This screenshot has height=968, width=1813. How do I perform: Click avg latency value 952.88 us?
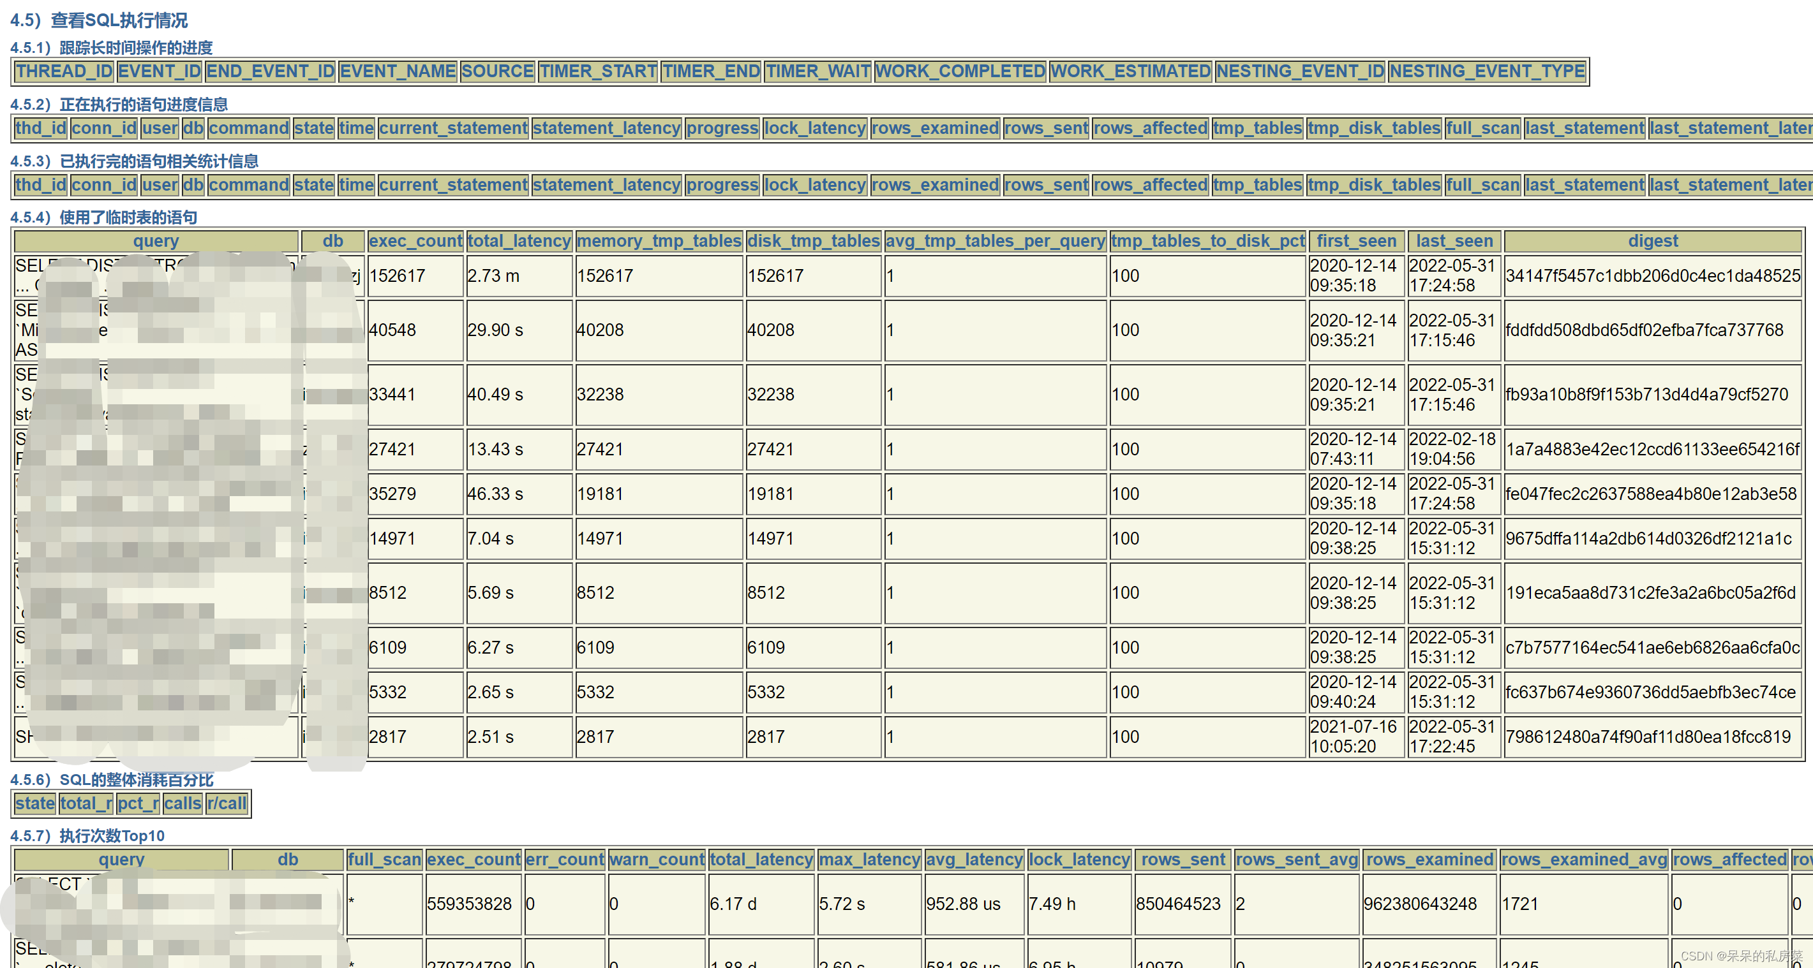click(x=964, y=904)
